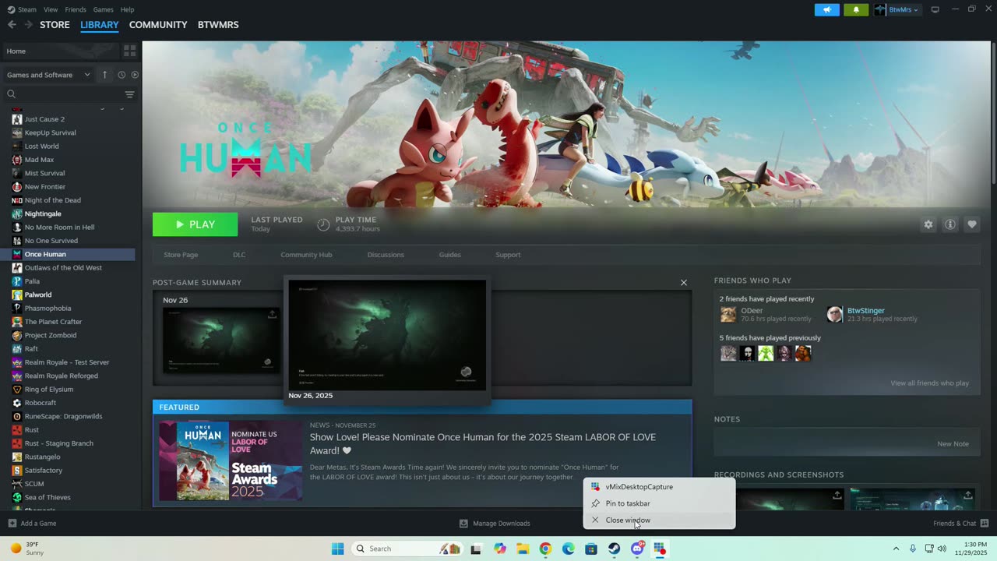
Task: Show Once Human game info icon
Action: click(950, 224)
